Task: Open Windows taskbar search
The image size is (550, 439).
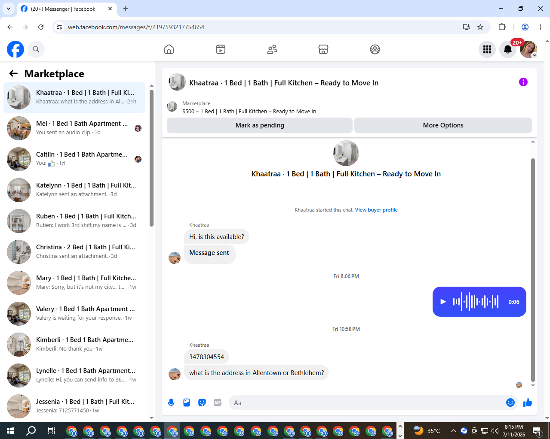Action: tap(31, 430)
